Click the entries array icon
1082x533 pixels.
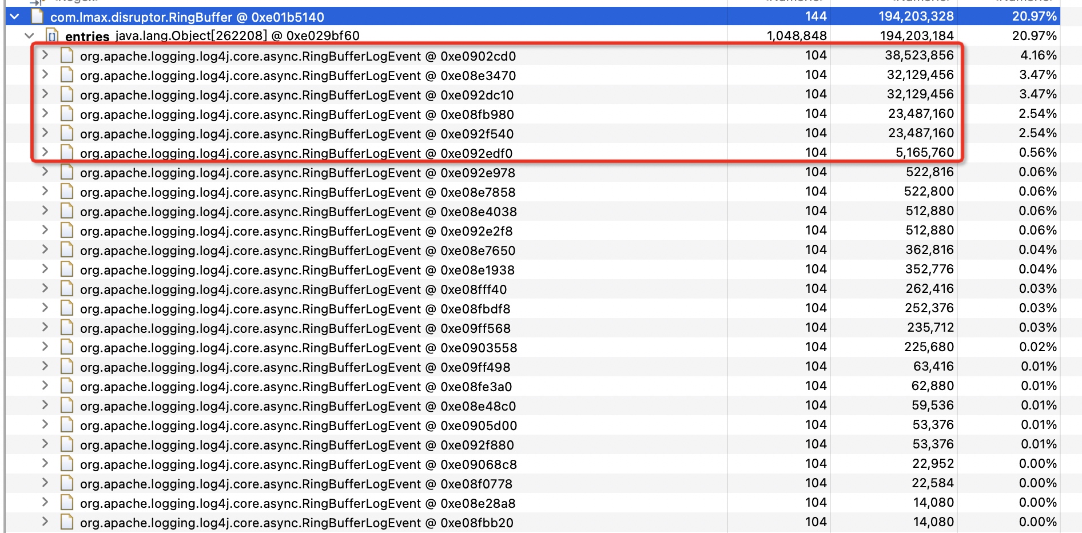pos(52,36)
